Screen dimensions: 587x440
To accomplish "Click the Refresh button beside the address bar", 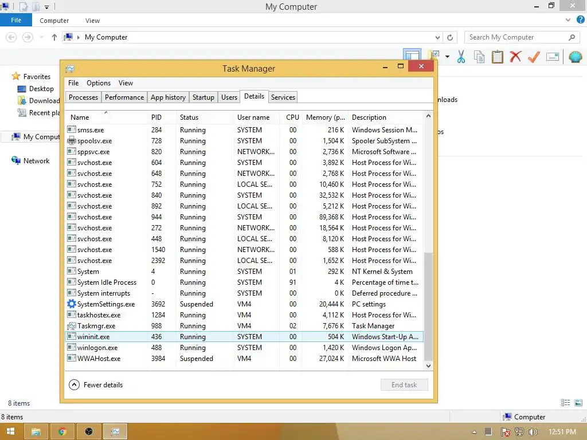I will (450, 37).
